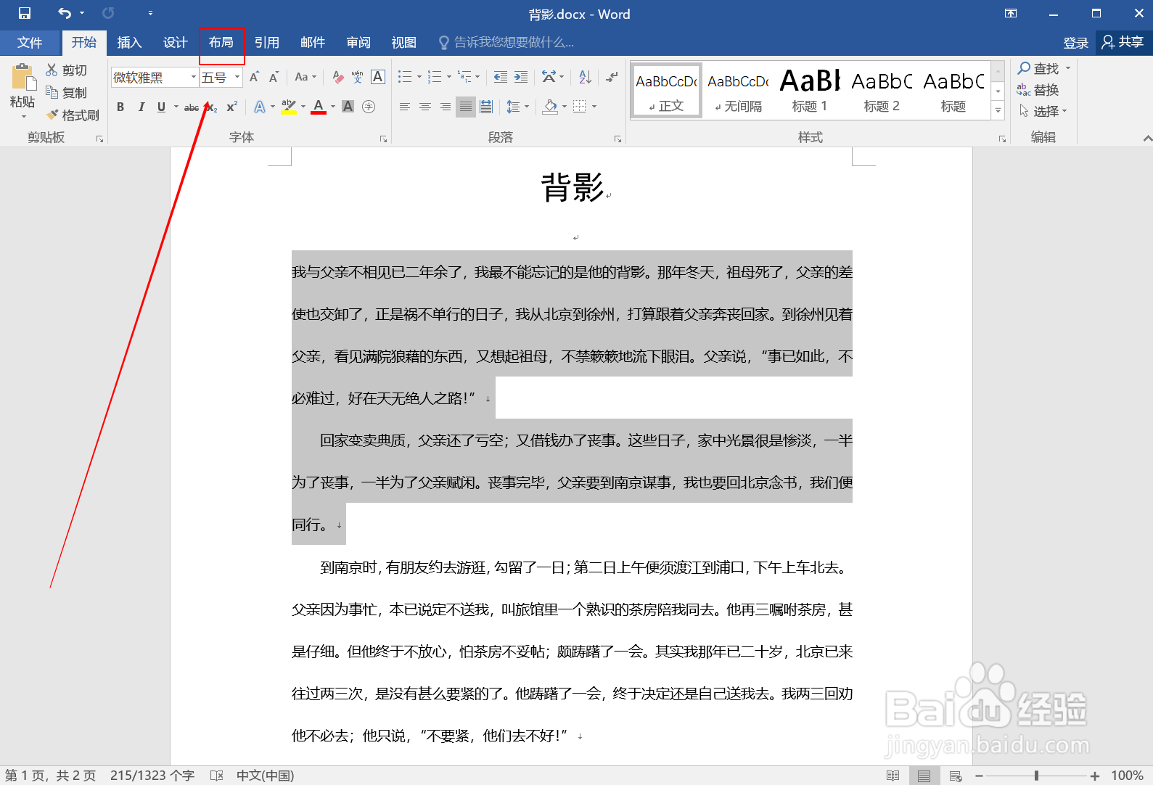The height and width of the screenshot is (785, 1153).
Task: Apply paragraph shading paint bucket
Action: (x=551, y=107)
